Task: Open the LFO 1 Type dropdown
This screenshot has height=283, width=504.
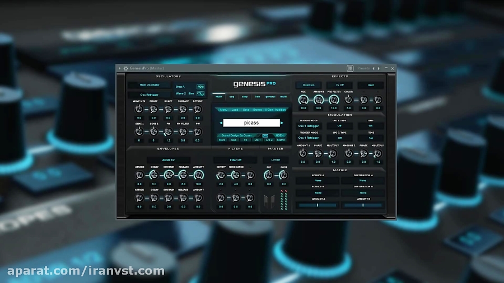Action: [x=339, y=126]
